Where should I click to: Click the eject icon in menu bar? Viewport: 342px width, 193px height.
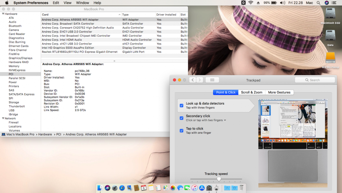click(258, 3)
